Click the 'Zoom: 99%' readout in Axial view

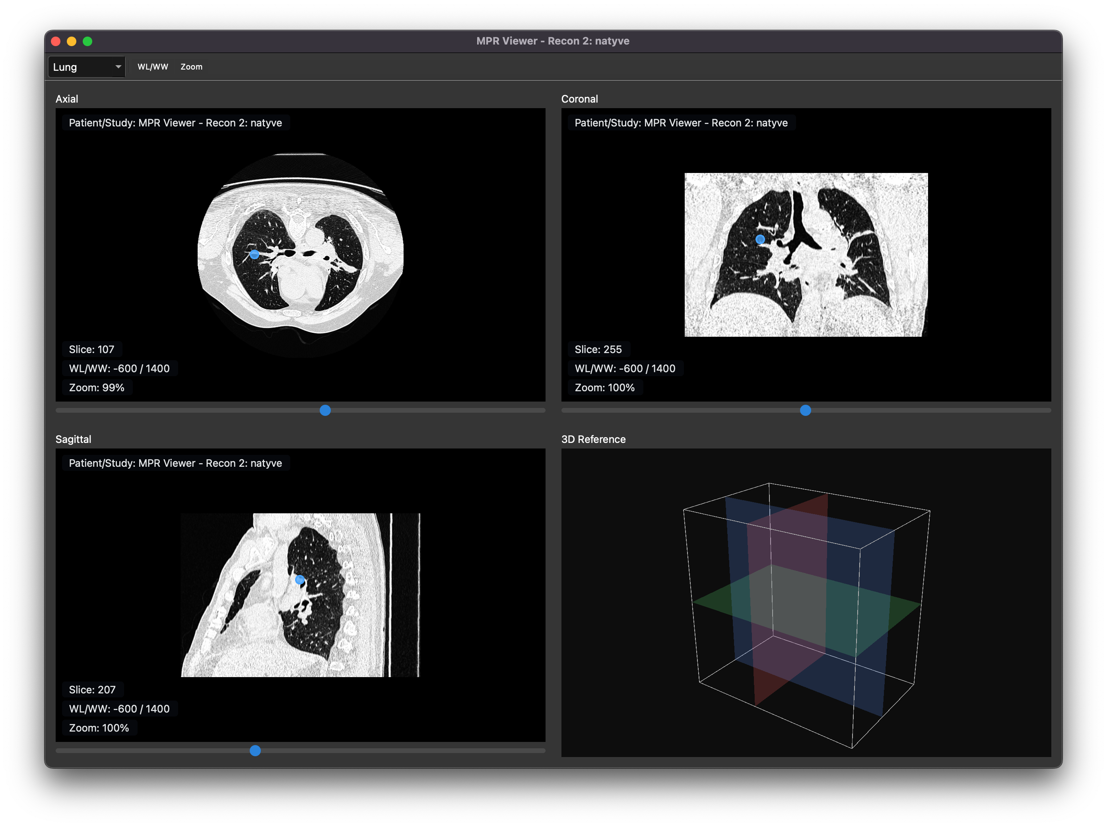(x=97, y=387)
